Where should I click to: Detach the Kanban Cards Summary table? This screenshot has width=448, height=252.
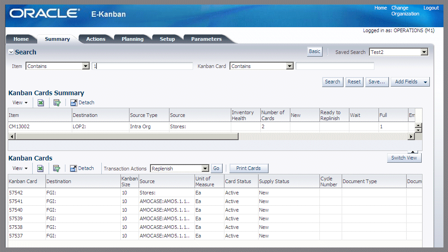82,102
